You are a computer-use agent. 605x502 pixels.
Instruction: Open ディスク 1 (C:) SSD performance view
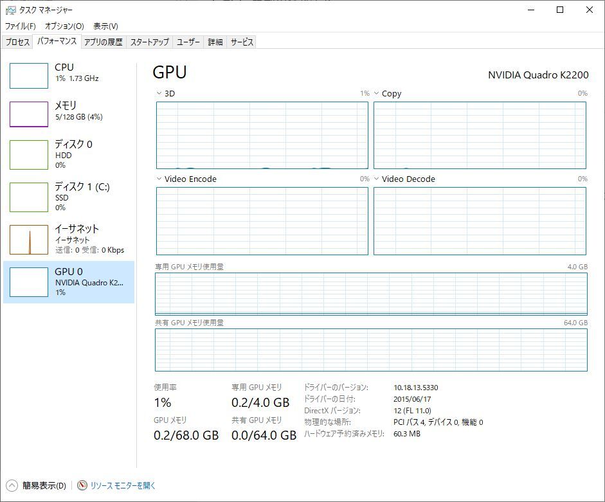[68, 196]
